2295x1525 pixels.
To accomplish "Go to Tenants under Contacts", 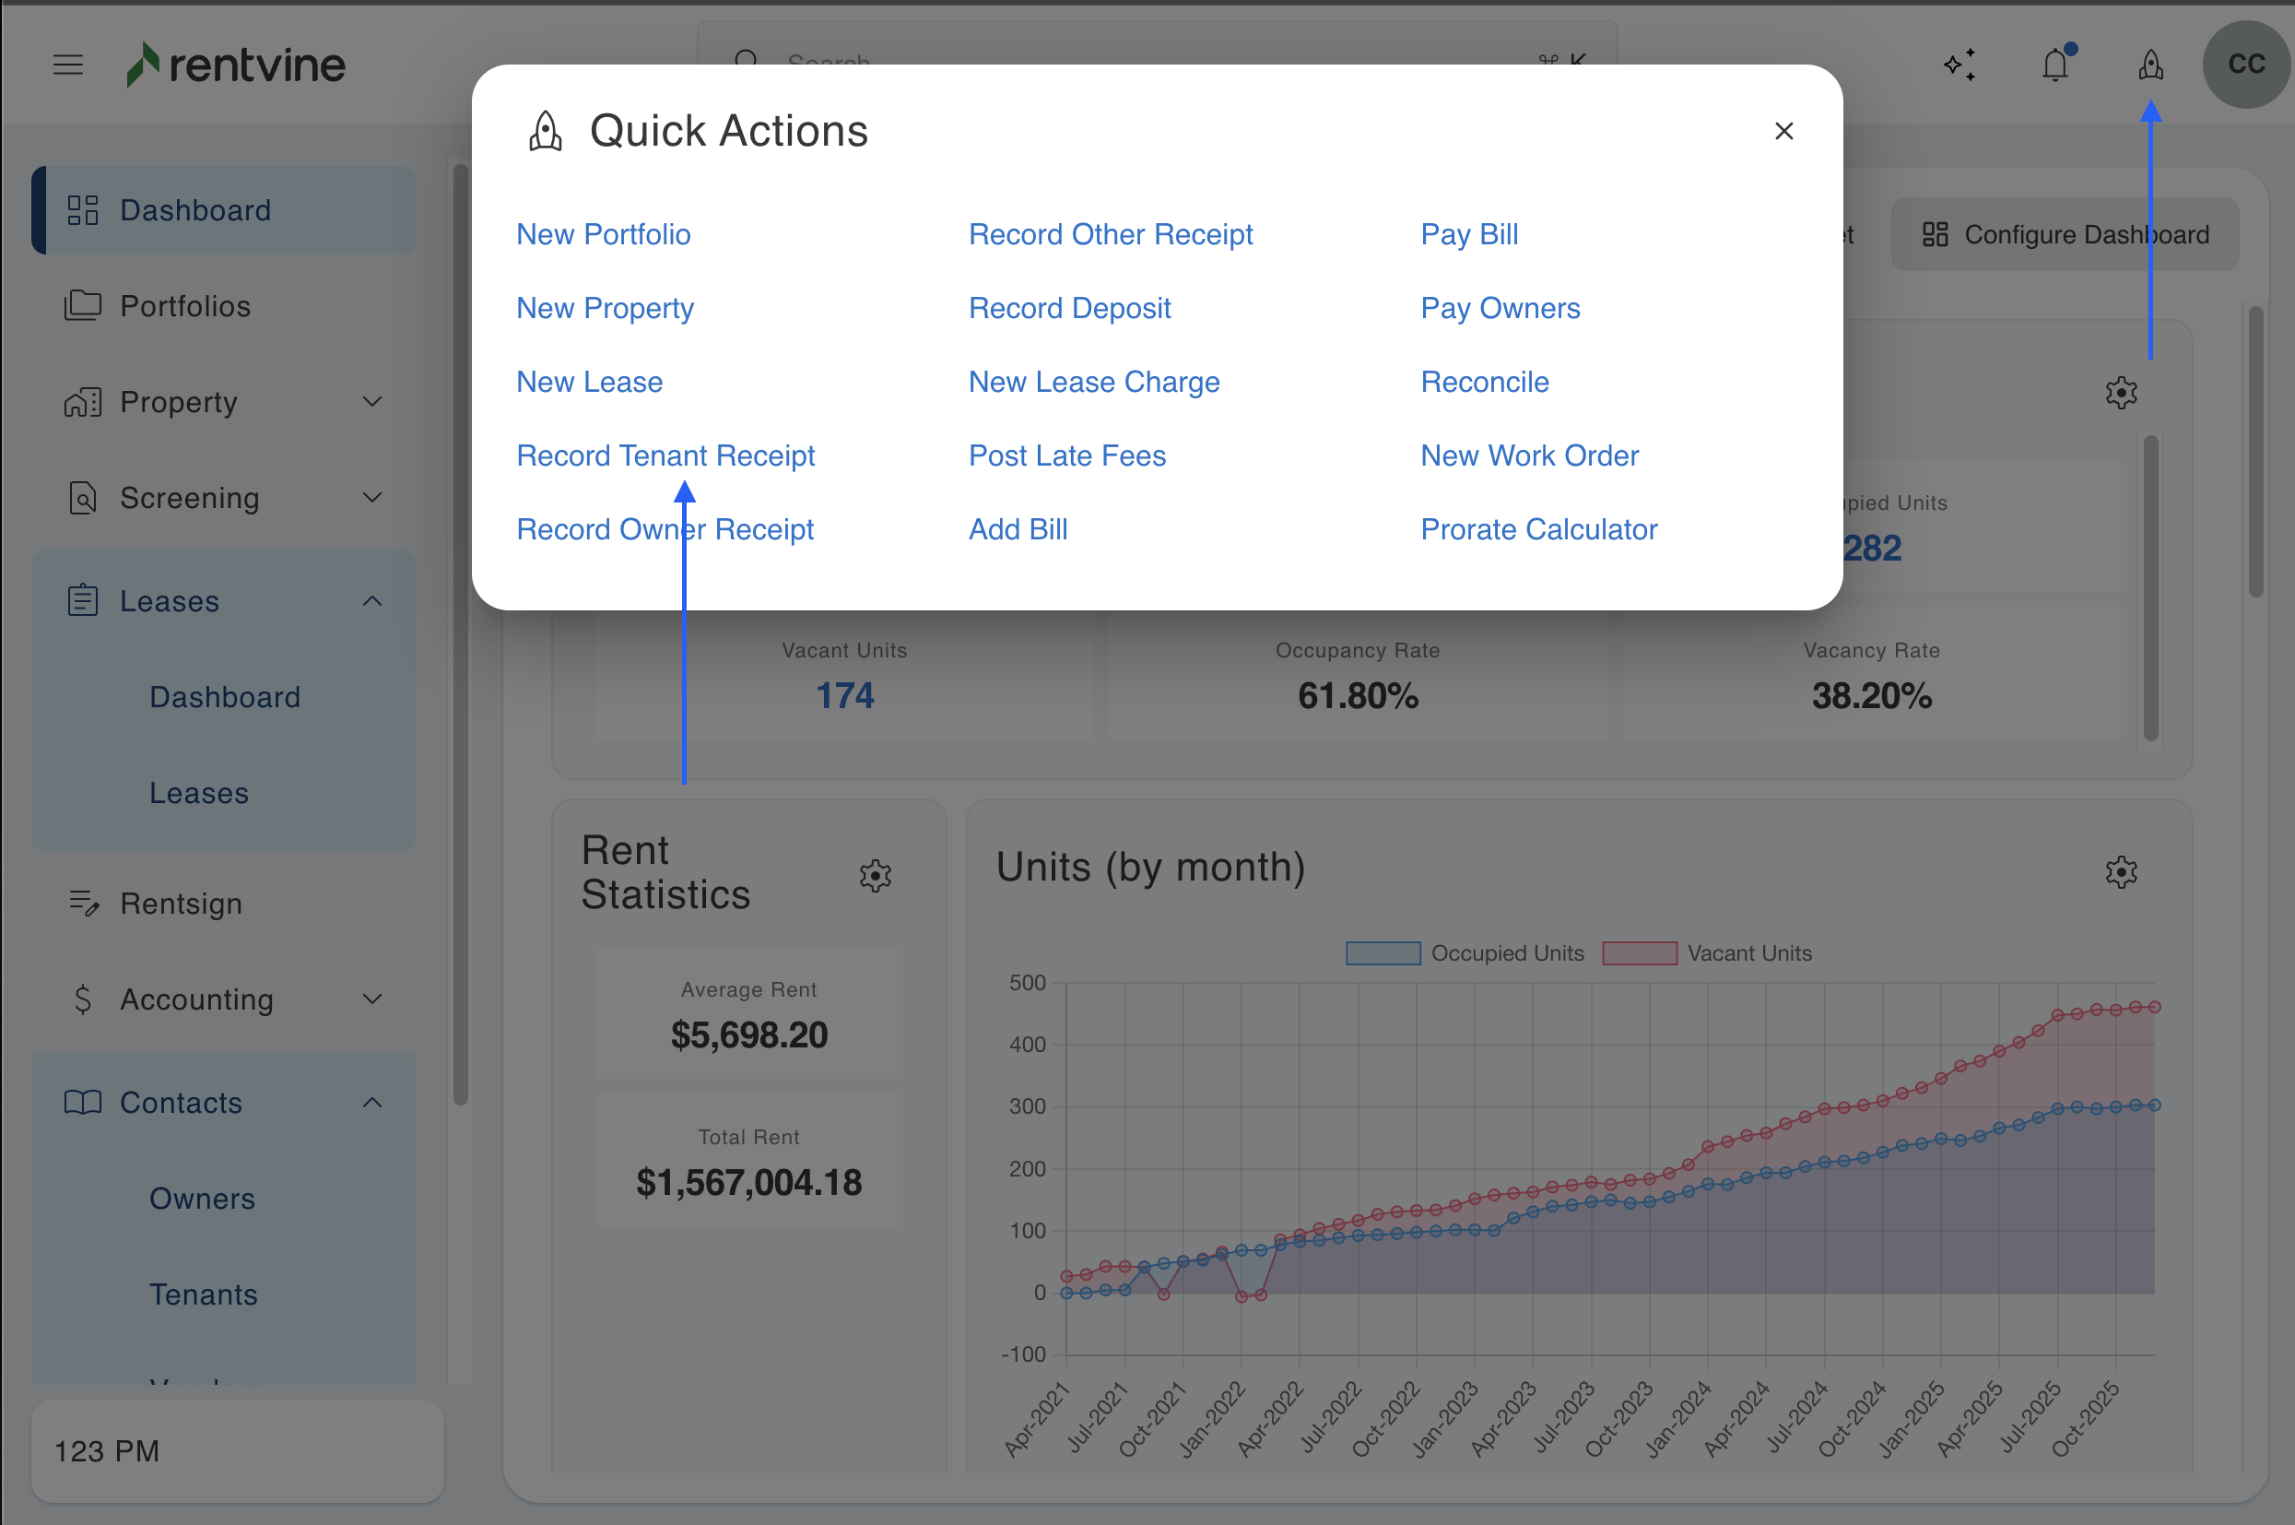I will 203,1294.
